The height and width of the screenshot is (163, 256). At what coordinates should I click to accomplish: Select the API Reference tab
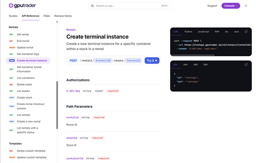(x=31, y=16)
